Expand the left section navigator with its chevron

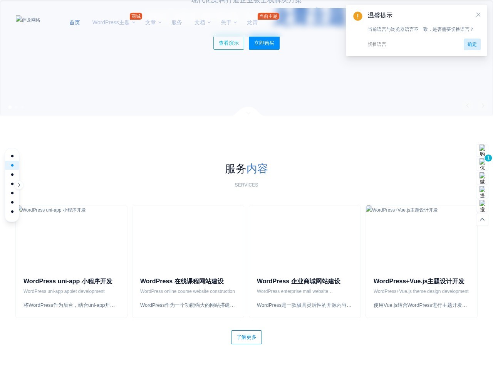point(19,185)
